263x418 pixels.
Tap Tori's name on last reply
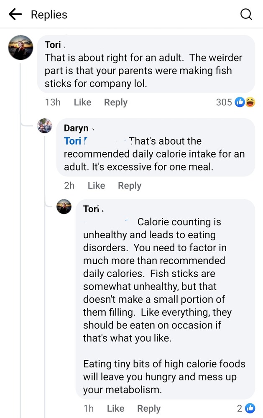92,209
